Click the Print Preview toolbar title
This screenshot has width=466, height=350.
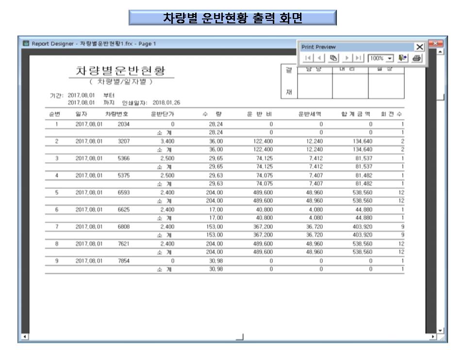click(318, 47)
